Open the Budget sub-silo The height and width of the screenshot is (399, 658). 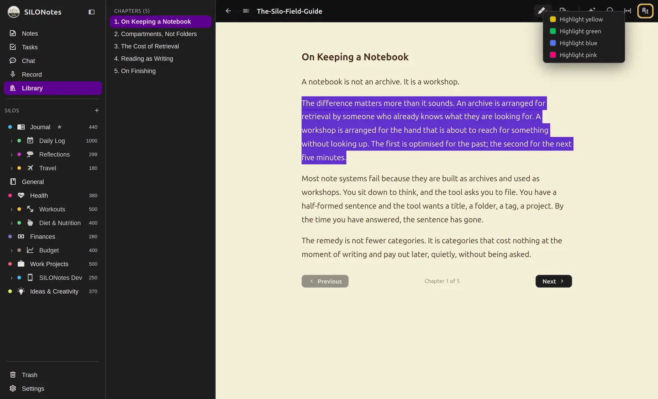53,250
